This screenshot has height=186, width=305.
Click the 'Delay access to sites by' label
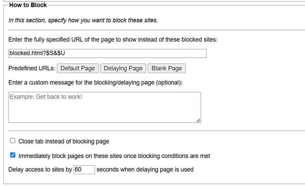coord(40,169)
